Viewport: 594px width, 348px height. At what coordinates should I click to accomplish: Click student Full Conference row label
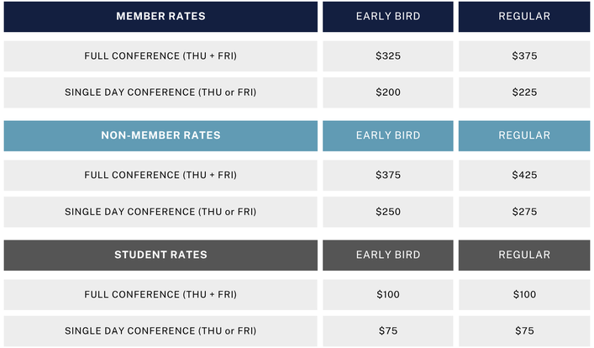click(x=160, y=295)
